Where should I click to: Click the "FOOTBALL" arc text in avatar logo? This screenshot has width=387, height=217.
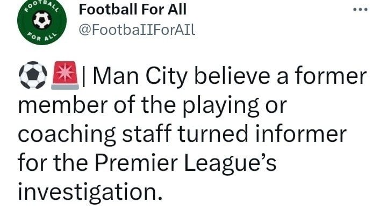click(41, 6)
